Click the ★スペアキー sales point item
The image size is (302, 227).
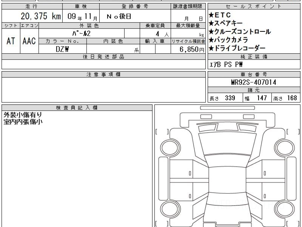pos(226,23)
